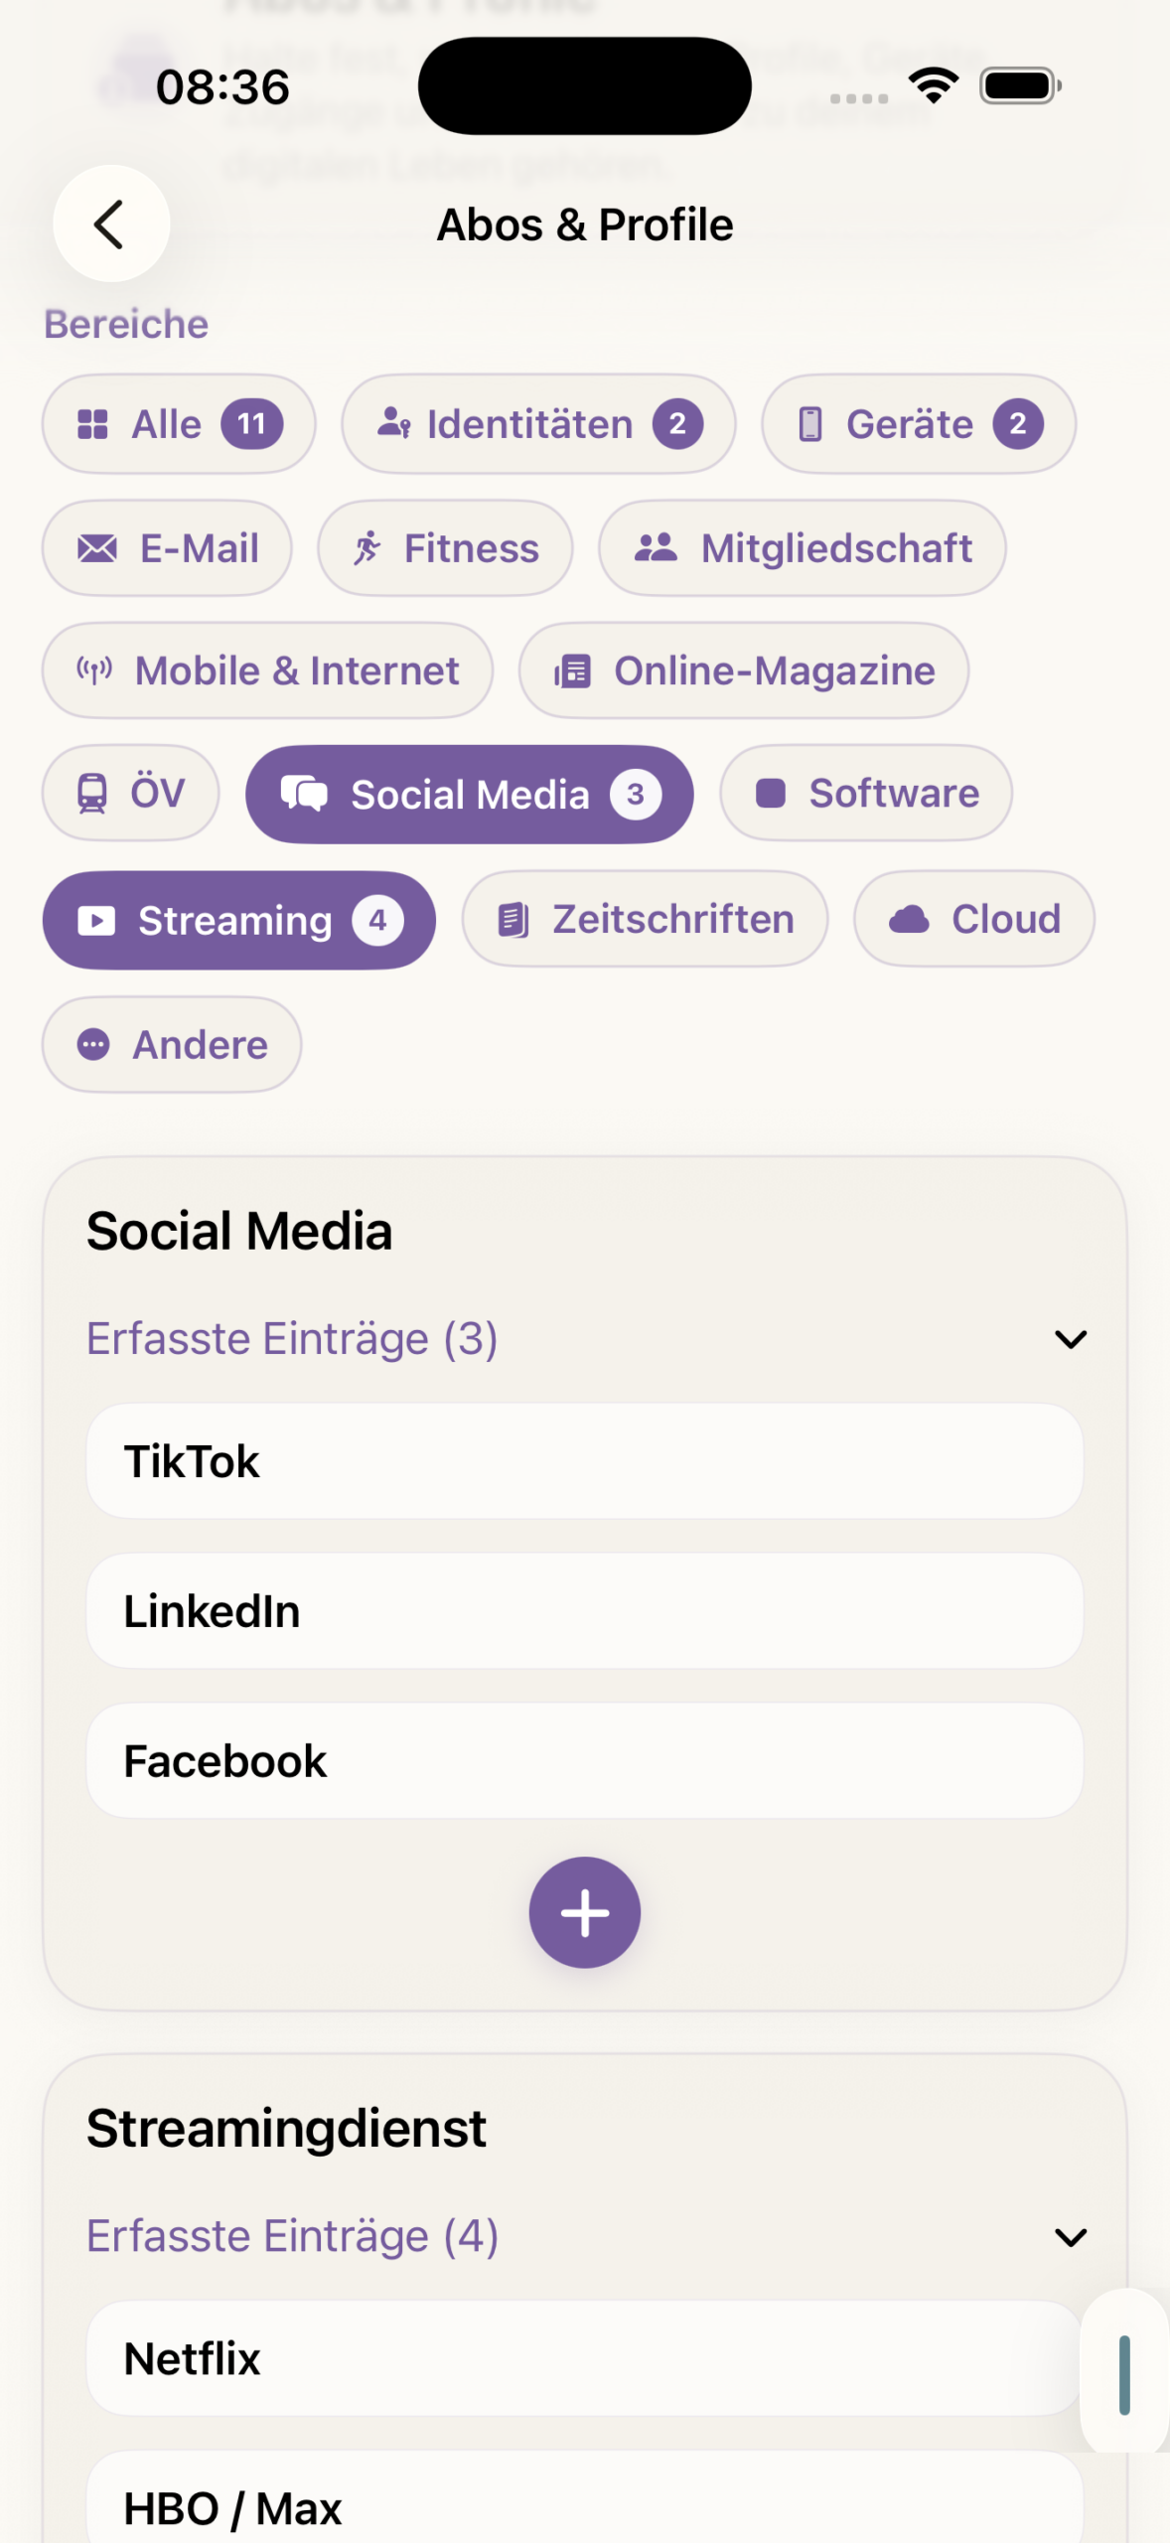Tap the envelope icon on the E-Mail chip
Image resolution: width=1170 pixels, height=2543 pixels.
[x=97, y=548]
